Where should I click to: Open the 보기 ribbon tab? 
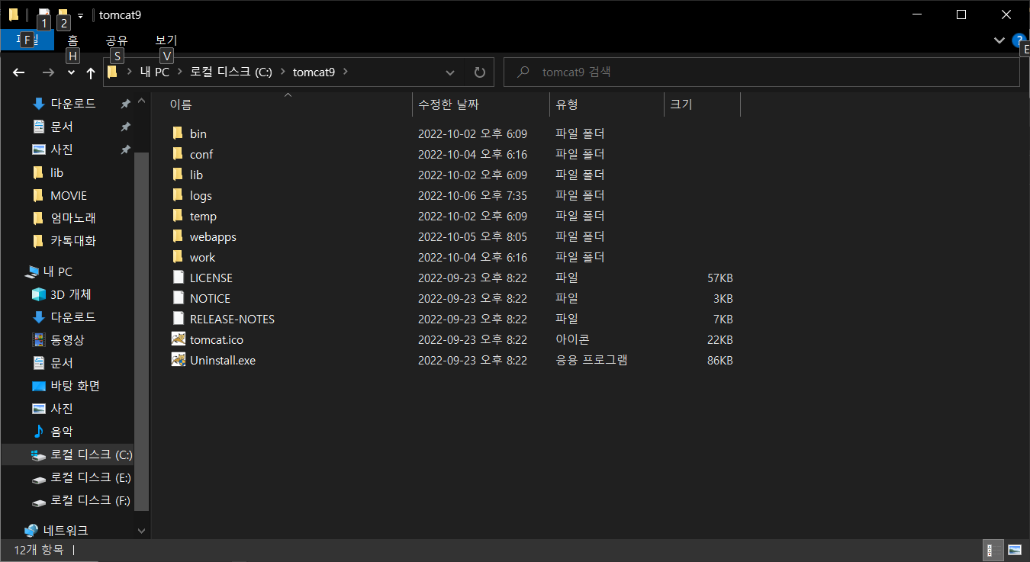(x=166, y=40)
